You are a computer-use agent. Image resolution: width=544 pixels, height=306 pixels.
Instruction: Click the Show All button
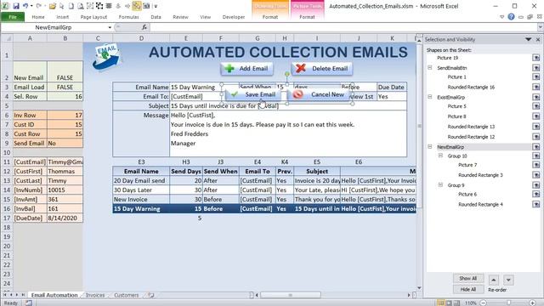tap(468, 279)
